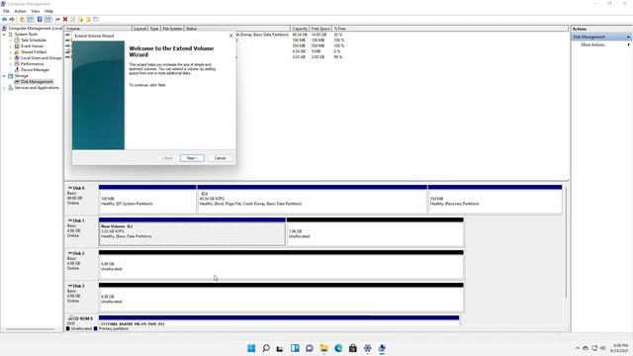Select the unallocated space on Disk 2
The height and width of the screenshot is (356, 633).
click(281, 266)
